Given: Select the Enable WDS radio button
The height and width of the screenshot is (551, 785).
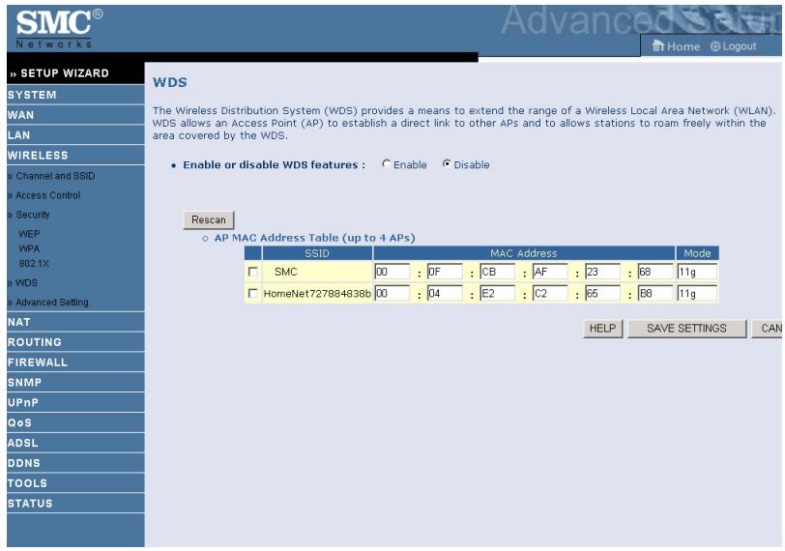Looking at the screenshot, I should tap(386, 163).
